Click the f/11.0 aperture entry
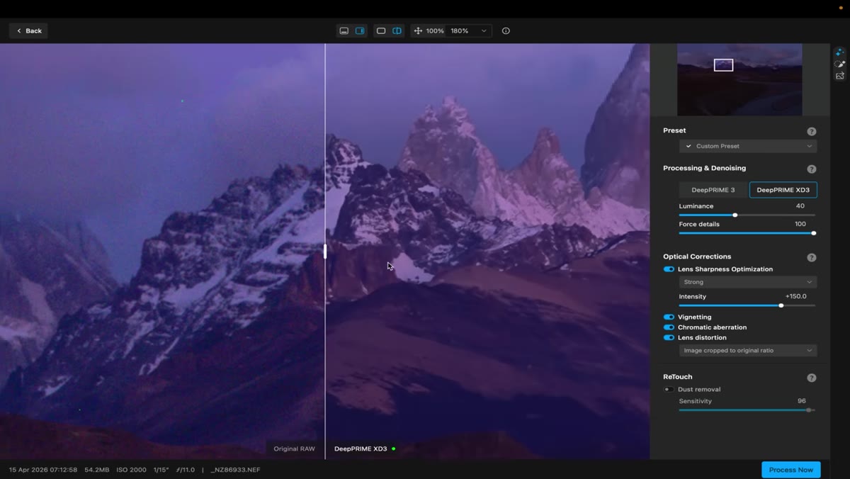This screenshot has height=479, width=850. [186, 470]
